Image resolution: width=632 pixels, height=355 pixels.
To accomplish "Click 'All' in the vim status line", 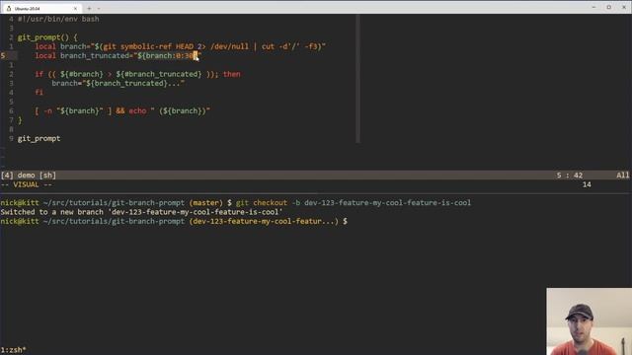I will click(623, 176).
